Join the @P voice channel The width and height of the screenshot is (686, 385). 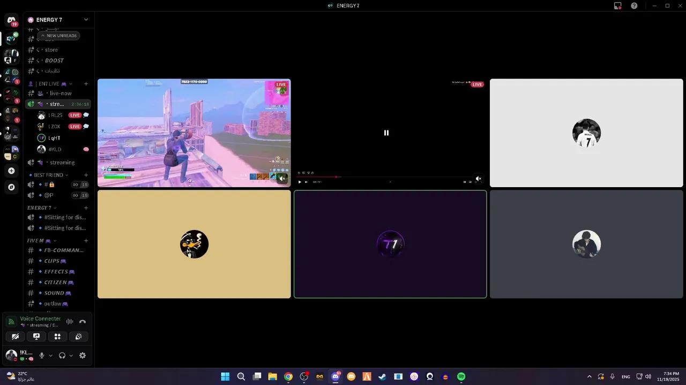58,195
